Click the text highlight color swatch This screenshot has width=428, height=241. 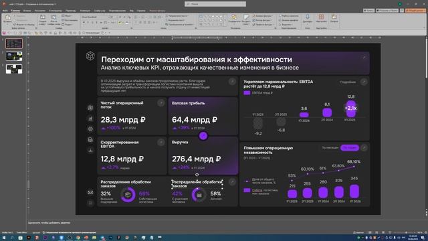click(x=120, y=23)
